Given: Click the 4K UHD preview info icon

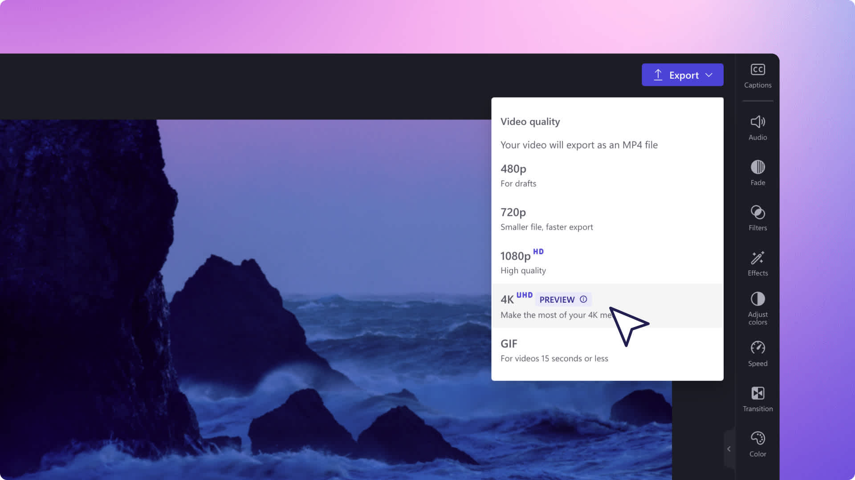Looking at the screenshot, I should [x=583, y=299].
